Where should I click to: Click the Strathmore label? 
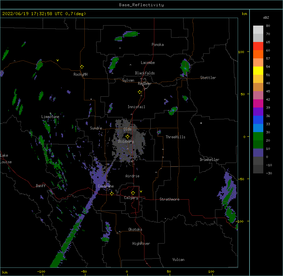pyautogui.click(x=169, y=199)
